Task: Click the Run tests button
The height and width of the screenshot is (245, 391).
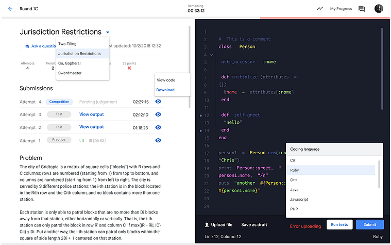Action: click(x=339, y=224)
